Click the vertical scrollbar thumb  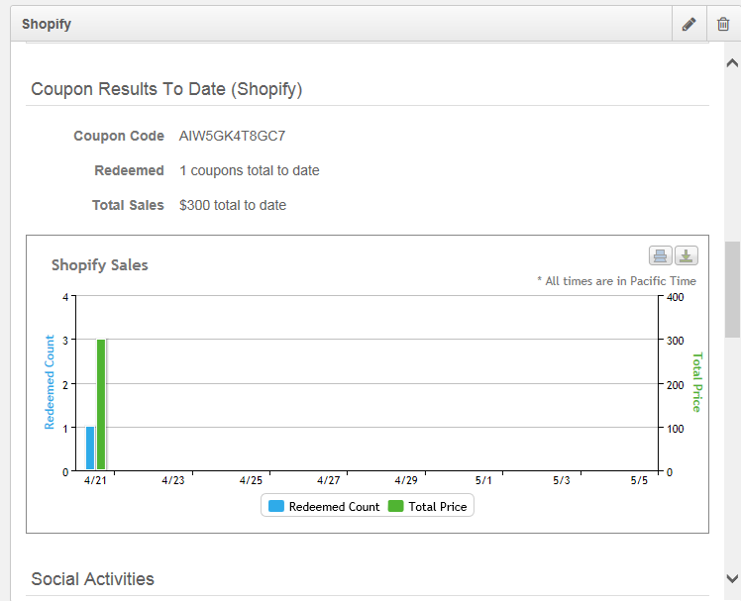[732, 289]
